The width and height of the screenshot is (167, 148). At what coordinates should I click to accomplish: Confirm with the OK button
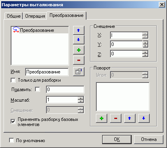(117, 139)
